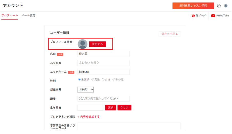232x134 pixels.
Task: Select the 未選択 gender radio button
Action: pyautogui.click(x=79, y=79)
